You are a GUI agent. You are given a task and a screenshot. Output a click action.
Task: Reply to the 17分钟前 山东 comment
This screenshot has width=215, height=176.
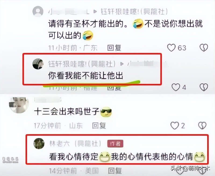click(x=99, y=126)
